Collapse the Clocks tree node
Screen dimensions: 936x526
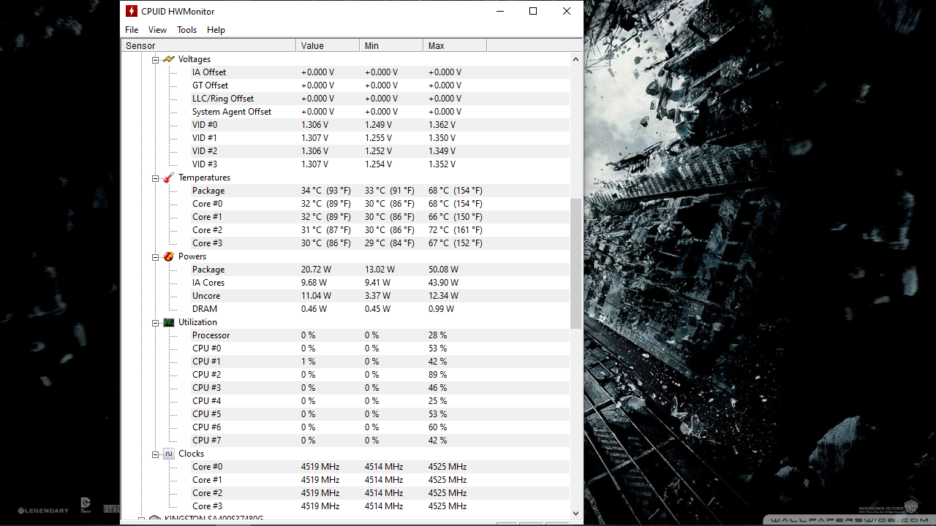[x=155, y=454]
